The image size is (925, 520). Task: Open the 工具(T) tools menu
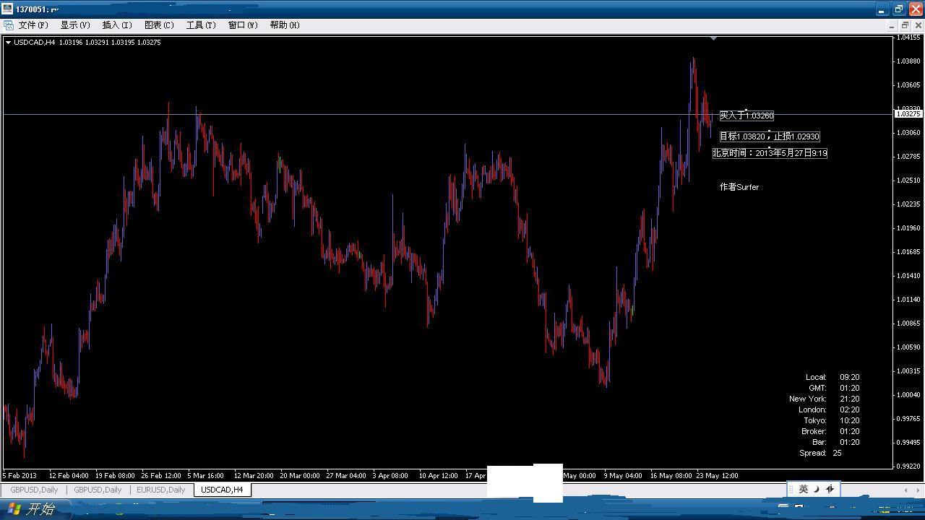click(x=200, y=25)
